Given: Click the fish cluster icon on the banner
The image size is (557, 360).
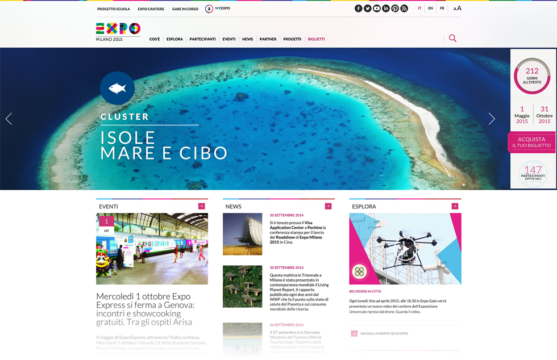Looking at the screenshot, I should 117,88.
